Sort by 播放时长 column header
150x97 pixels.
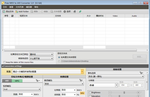[100, 16]
